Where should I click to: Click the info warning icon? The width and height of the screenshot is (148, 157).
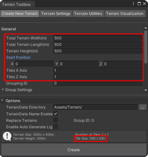point(7,136)
